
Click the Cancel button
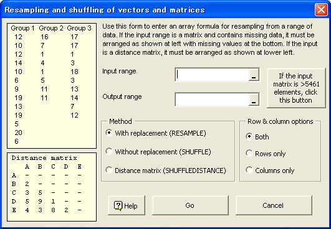(x=274, y=205)
